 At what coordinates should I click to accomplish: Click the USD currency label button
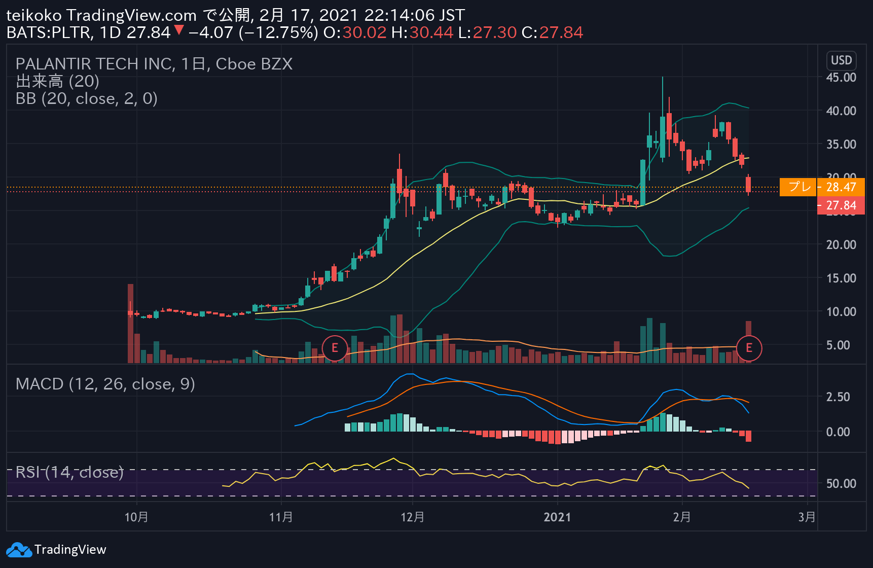click(841, 60)
